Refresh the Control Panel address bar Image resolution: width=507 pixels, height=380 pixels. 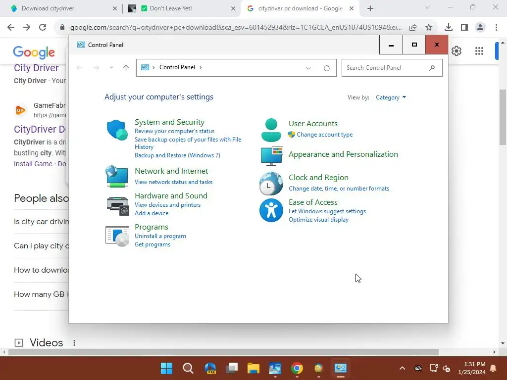pyautogui.click(x=327, y=68)
